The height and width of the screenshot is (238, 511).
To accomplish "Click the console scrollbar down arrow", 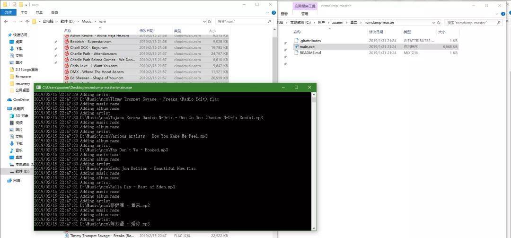I will (314, 228).
